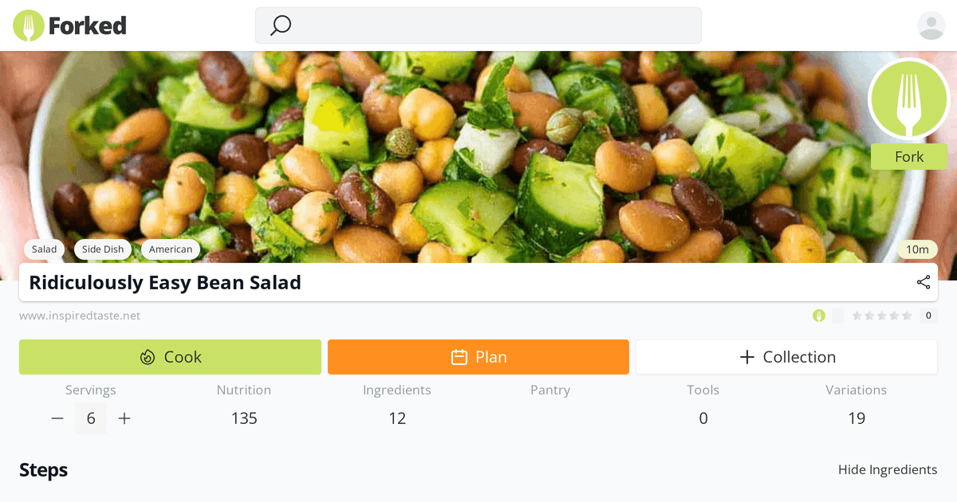Click the Fork toggle under the fork circle
The height and width of the screenshot is (502, 957).
(908, 156)
